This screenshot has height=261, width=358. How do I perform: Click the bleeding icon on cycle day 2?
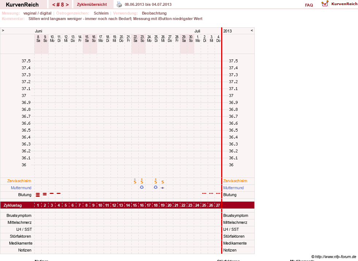coord(45,194)
